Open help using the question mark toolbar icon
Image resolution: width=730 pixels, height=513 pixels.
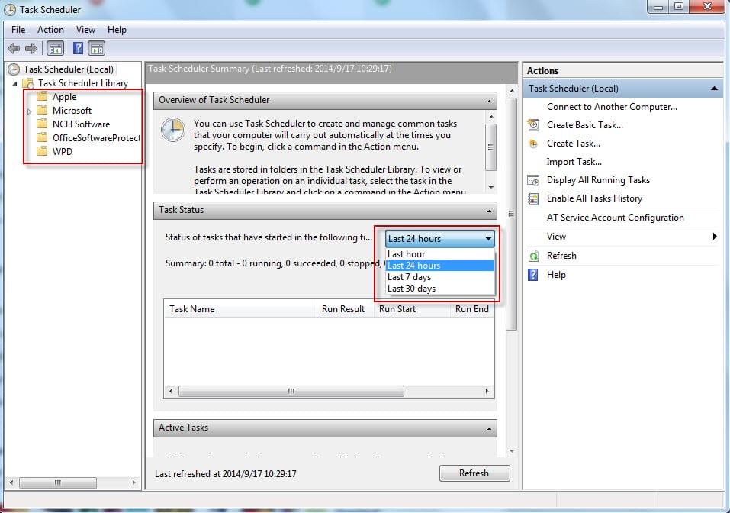click(x=77, y=47)
